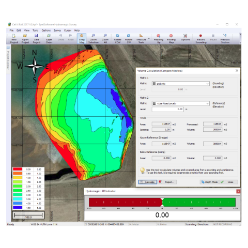Viewport: 248px width, 248px height.
Task: Close the LR Indicator window
Action: coord(238,191)
